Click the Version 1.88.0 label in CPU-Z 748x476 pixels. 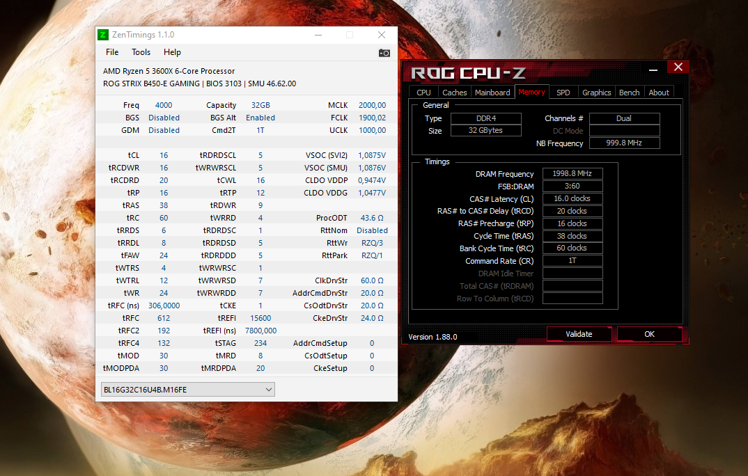(433, 337)
